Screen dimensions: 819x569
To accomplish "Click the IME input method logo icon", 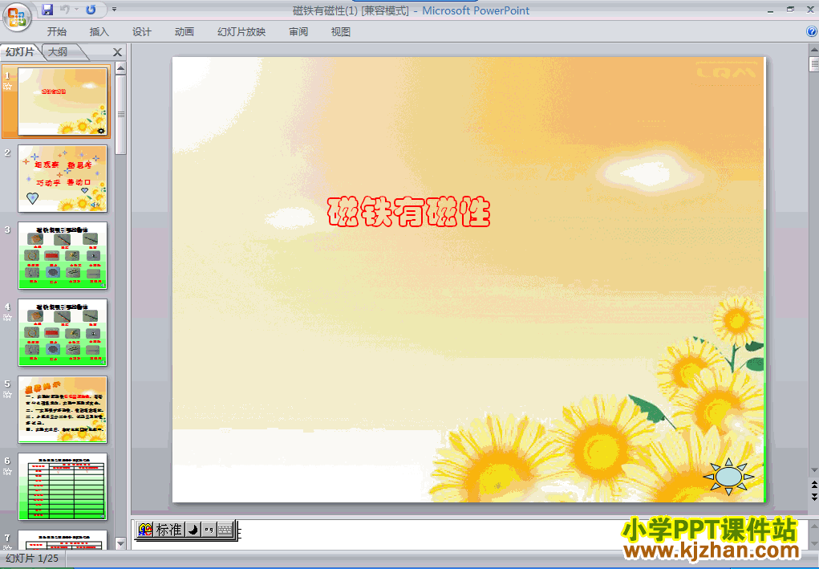I will click(145, 530).
